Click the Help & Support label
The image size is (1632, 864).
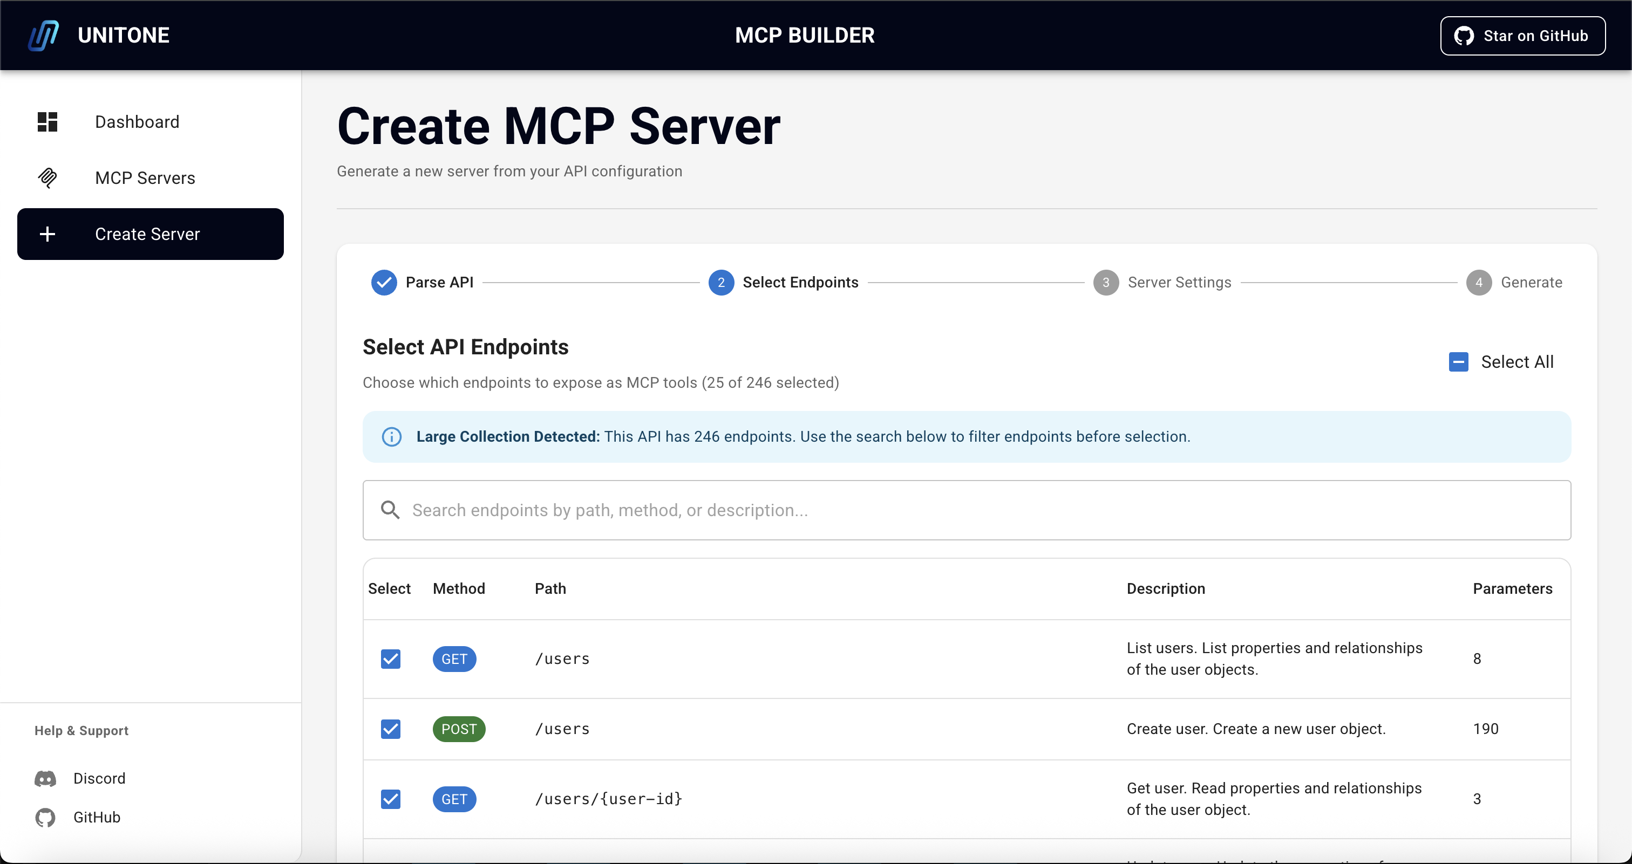[81, 730]
